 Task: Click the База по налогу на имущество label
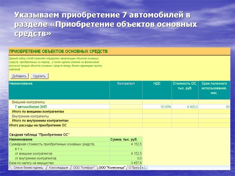tap(31, 163)
